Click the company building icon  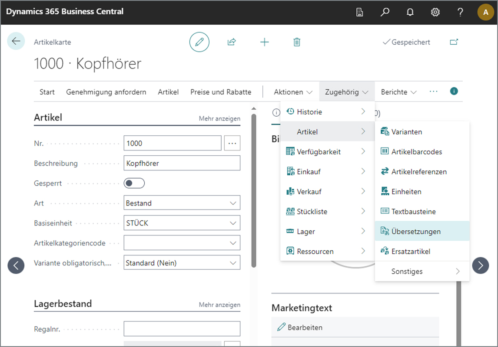(x=359, y=12)
